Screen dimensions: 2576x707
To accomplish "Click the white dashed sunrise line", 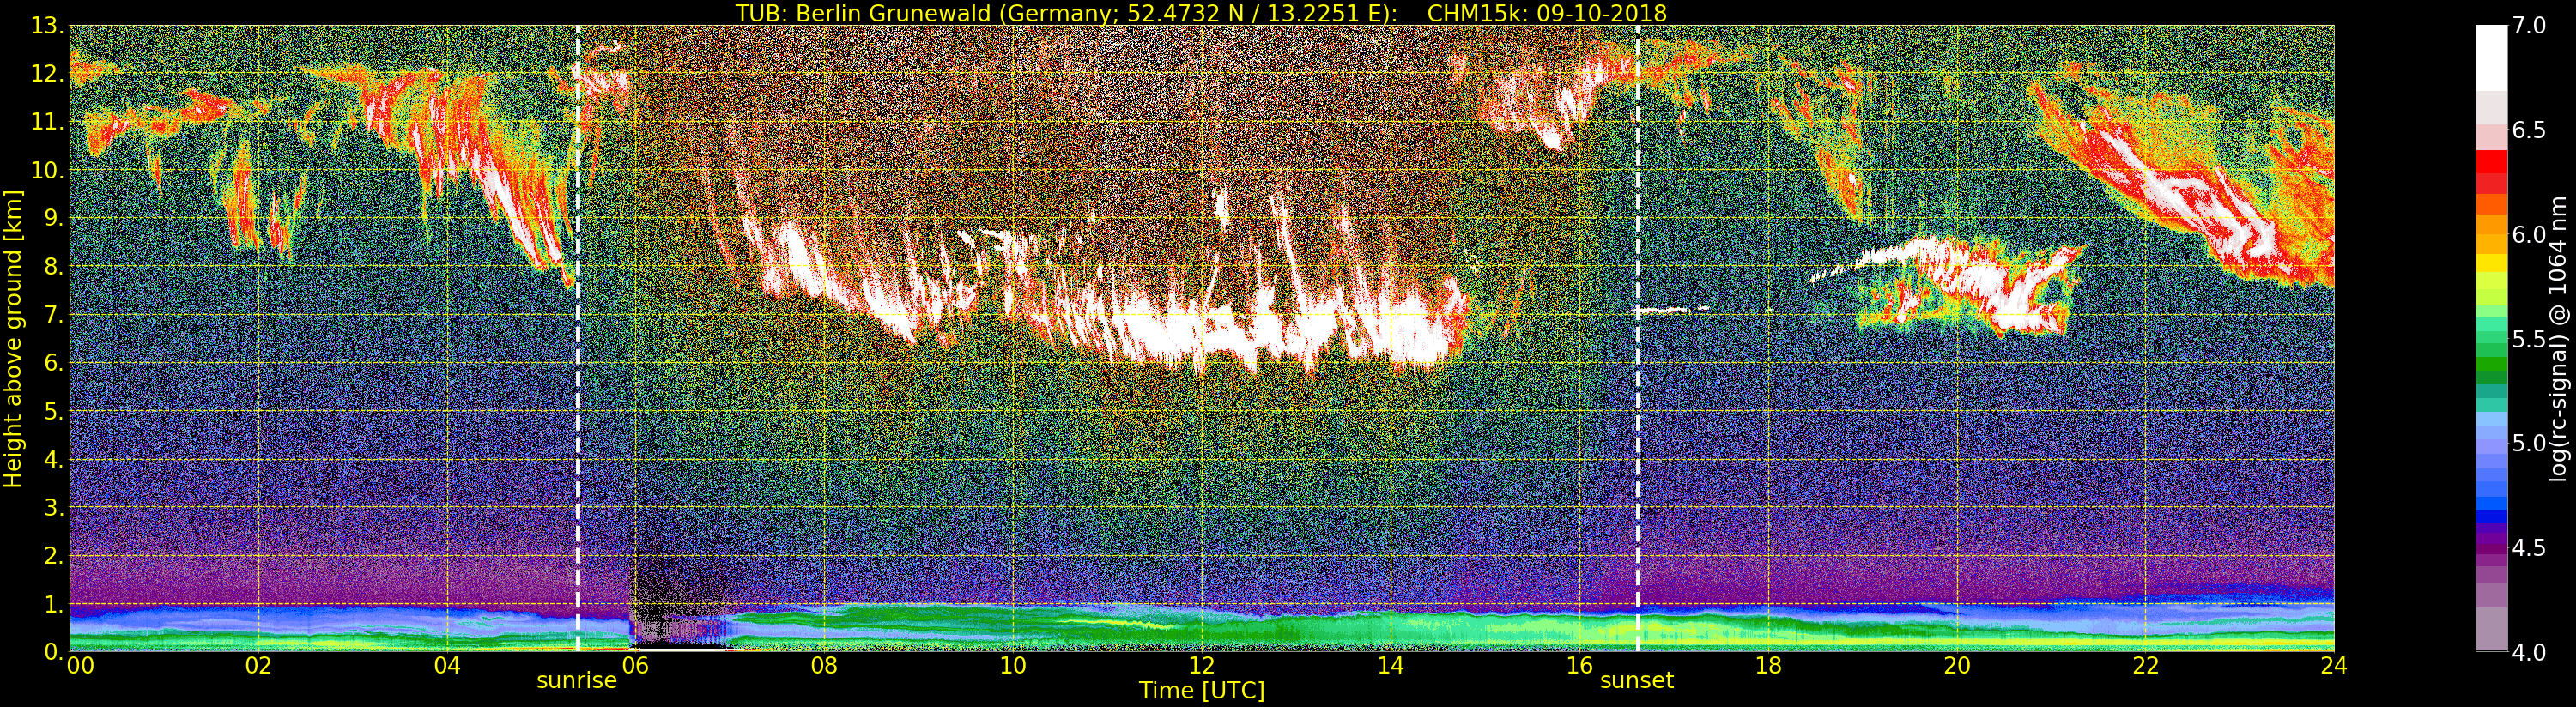I will [578, 338].
